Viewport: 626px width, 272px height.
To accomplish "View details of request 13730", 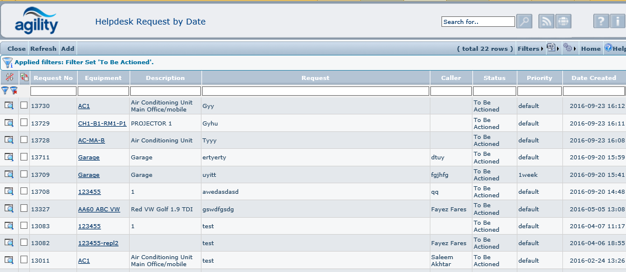I will tap(9, 106).
